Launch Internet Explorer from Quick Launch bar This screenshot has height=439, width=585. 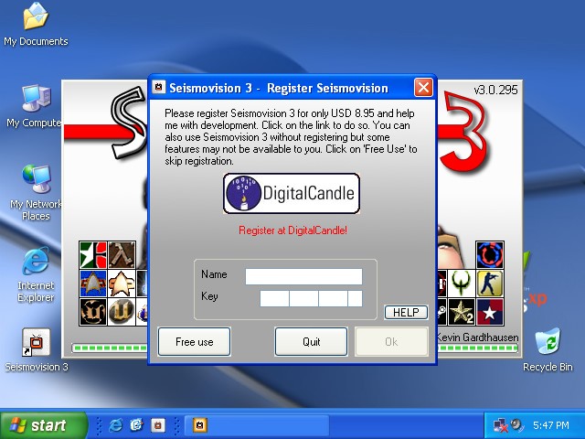tap(116, 425)
